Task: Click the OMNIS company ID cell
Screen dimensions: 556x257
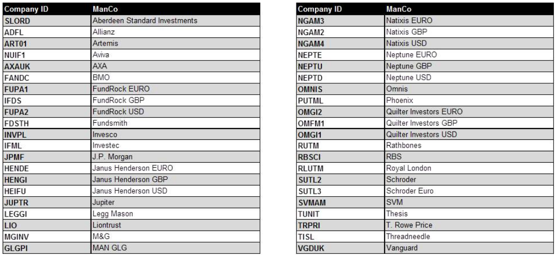Action: coord(340,89)
